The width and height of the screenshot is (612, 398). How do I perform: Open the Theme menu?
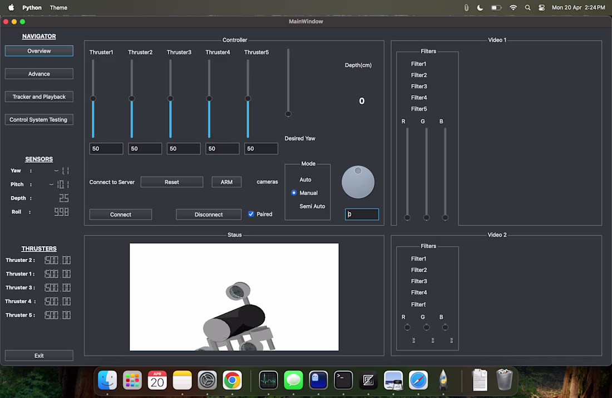58,8
